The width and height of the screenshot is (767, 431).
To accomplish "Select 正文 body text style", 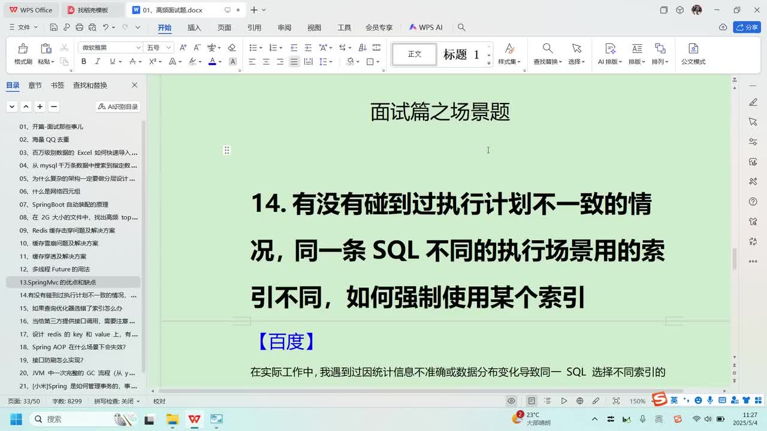I will [x=415, y=54].
